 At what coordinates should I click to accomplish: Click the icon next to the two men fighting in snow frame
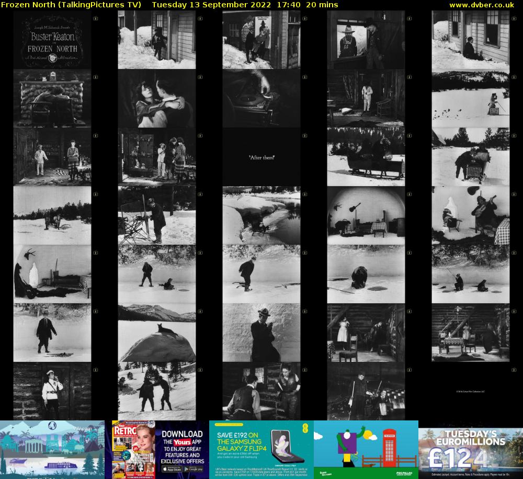tap(200, 370)
